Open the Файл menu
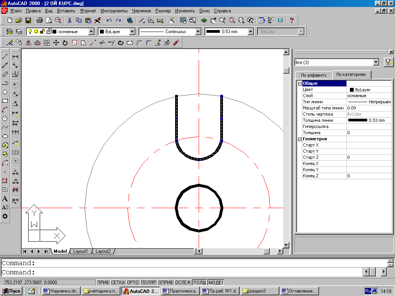The image size is (395, 296). [15, 11]
